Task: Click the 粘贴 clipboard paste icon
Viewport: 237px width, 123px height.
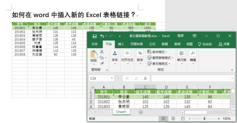Action: (x=94, y=54)
